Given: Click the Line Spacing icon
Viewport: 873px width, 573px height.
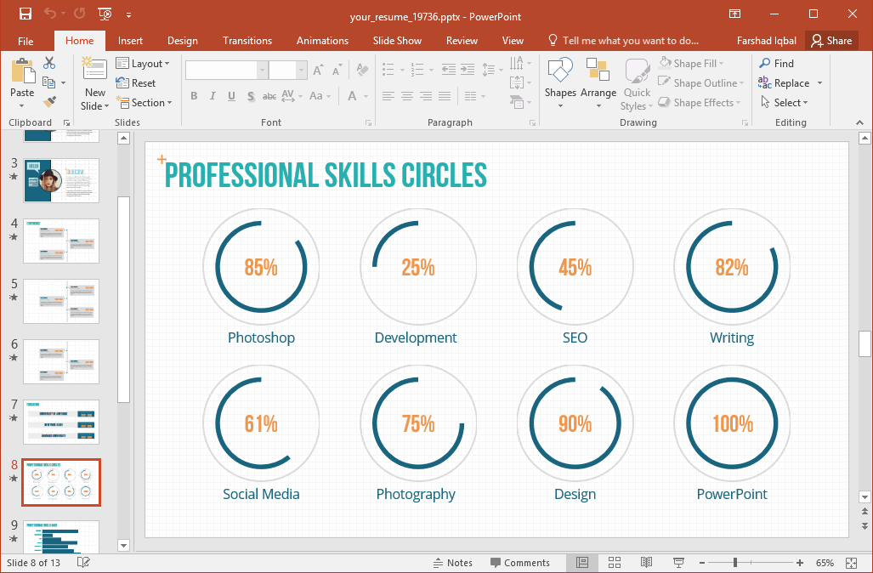Looking at the screenshot, I should pyautogui.click(x=488, y=70).
